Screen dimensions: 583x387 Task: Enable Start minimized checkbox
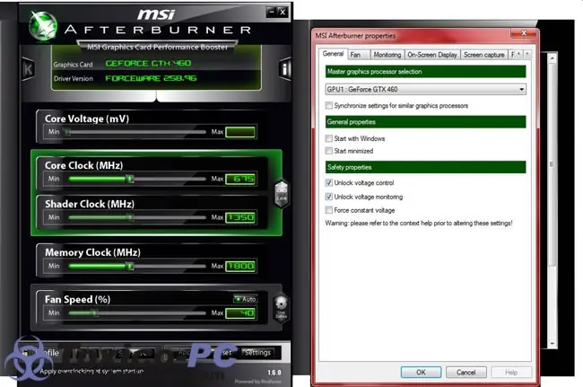click(x=328, y=151)
